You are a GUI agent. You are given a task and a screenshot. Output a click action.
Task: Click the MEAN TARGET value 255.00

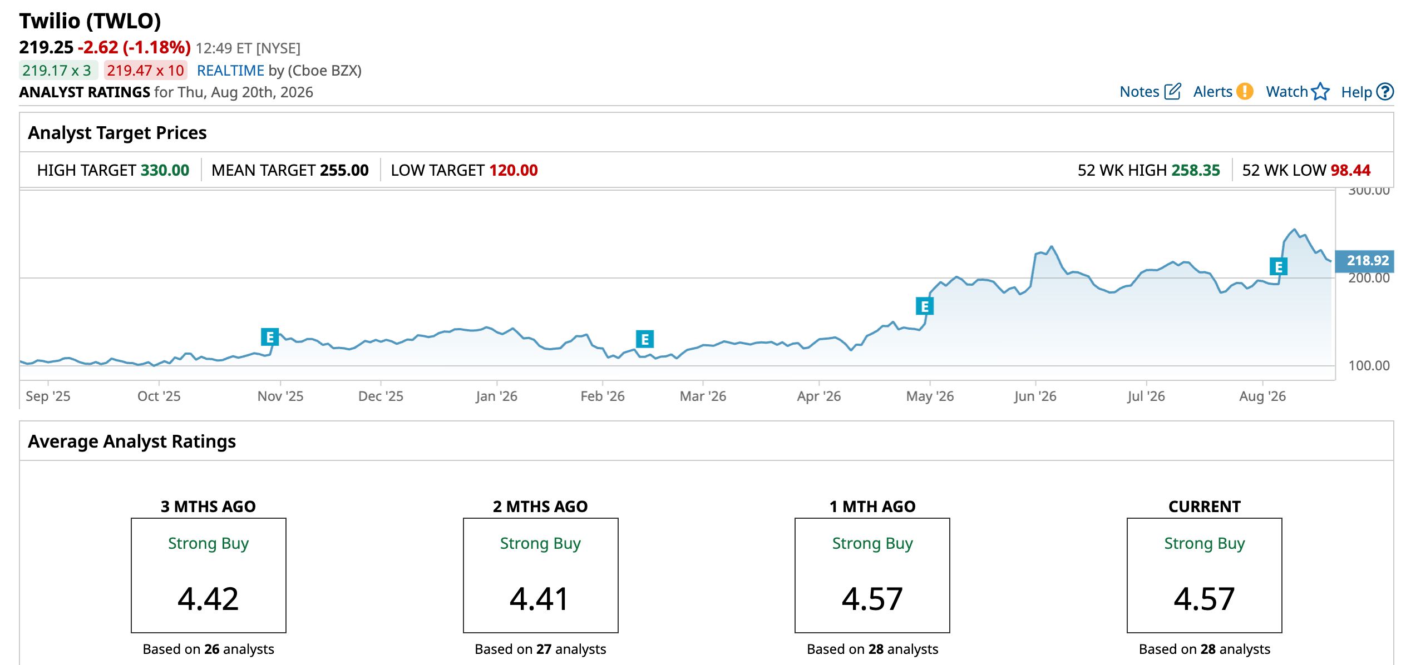(x=344, y=170)
